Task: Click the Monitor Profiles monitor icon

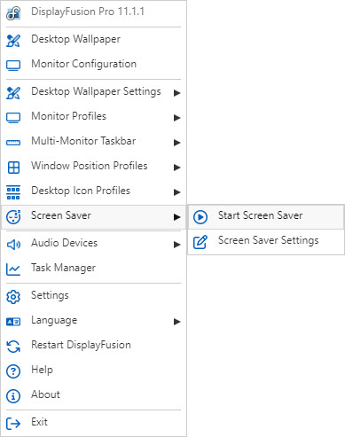Action: point(13,118)
